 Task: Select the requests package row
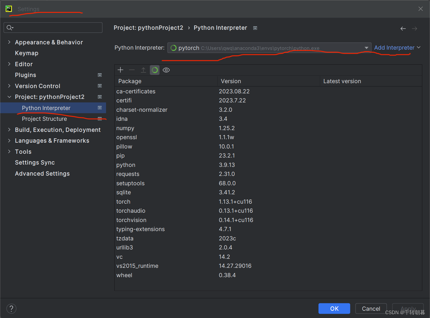(x=268, y=174)
